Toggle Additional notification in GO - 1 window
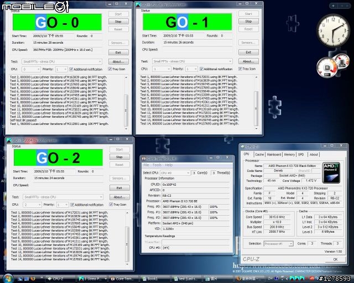This screenshot has height=283, width=354. tap(216, 69)
